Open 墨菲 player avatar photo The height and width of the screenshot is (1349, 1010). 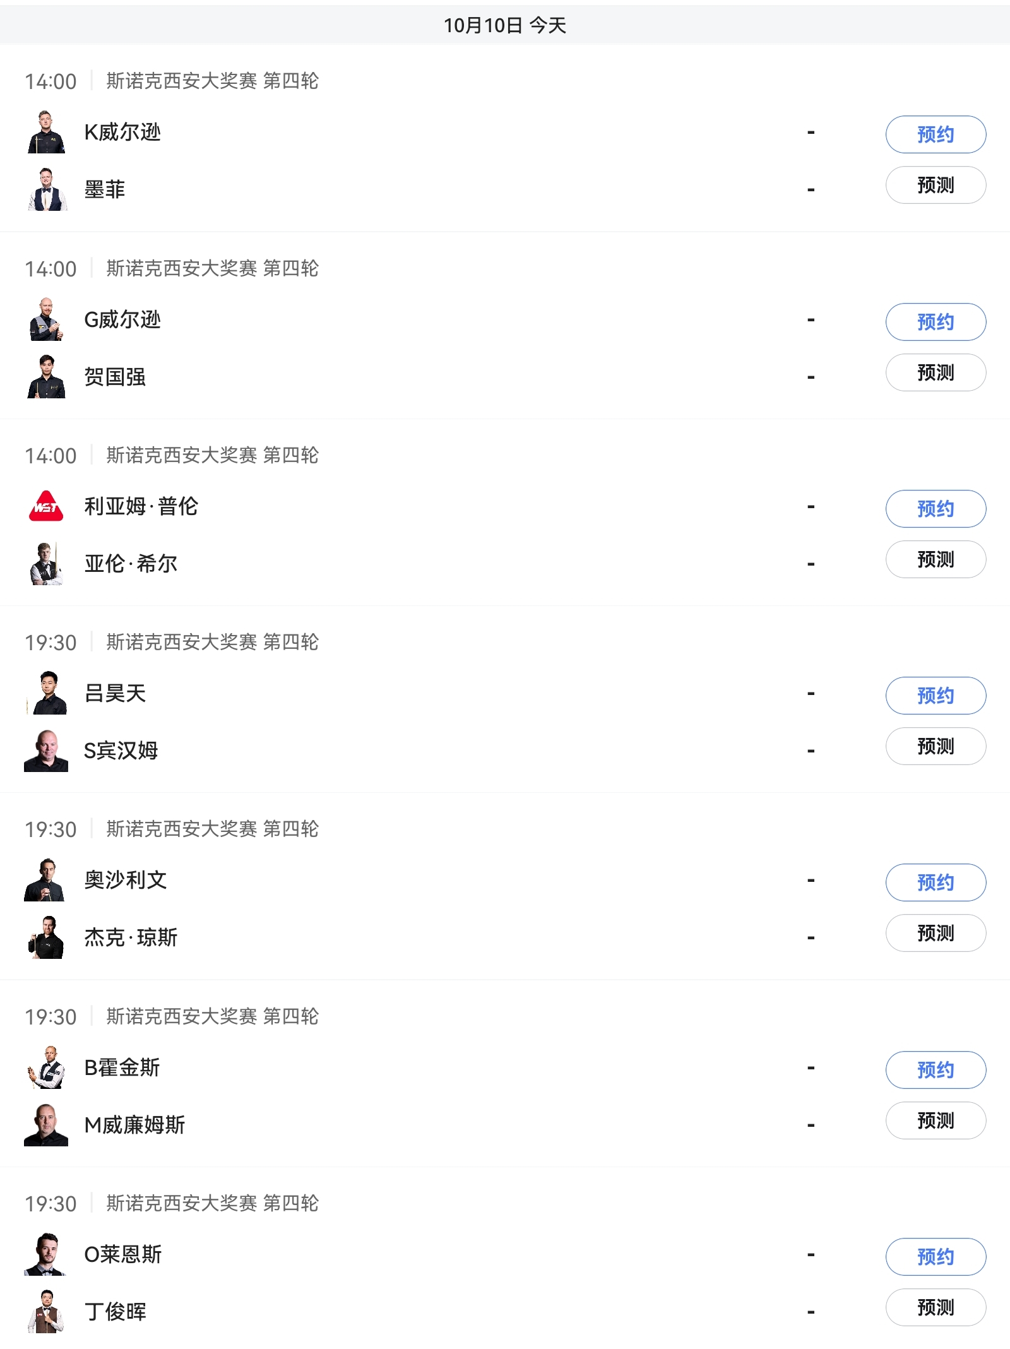[x=46, y=189]
